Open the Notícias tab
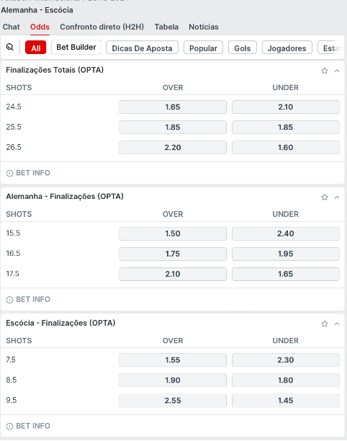 (x=204, y=27)
